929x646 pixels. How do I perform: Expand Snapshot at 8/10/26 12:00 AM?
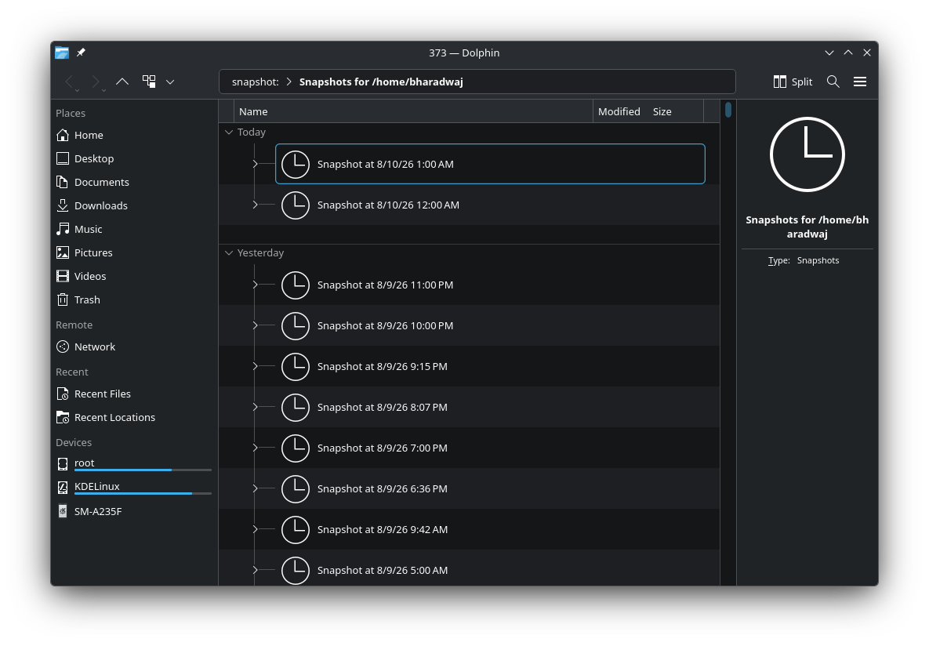click(x=256, y=205)
